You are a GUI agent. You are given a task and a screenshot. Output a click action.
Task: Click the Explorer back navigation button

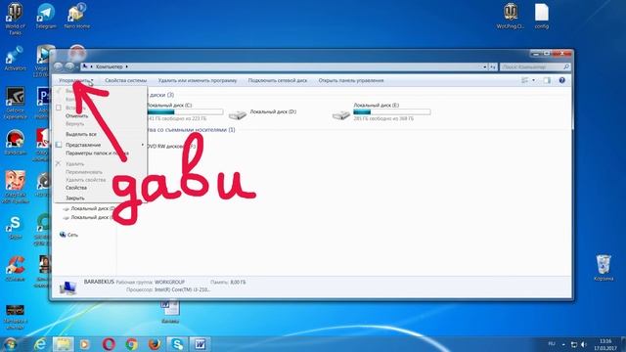pos(59,66)
